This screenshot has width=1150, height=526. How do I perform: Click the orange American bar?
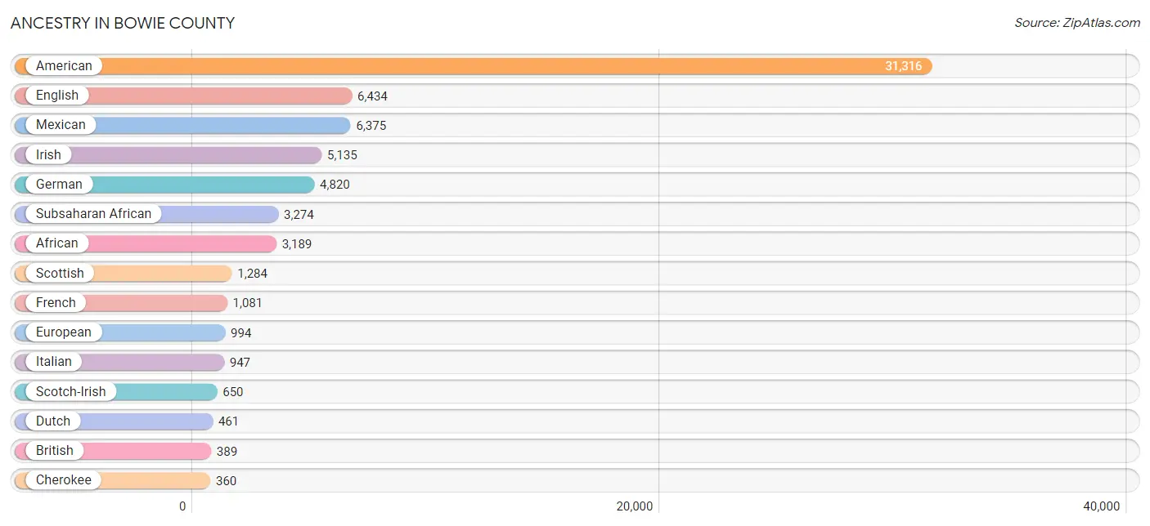click(473, 66)
